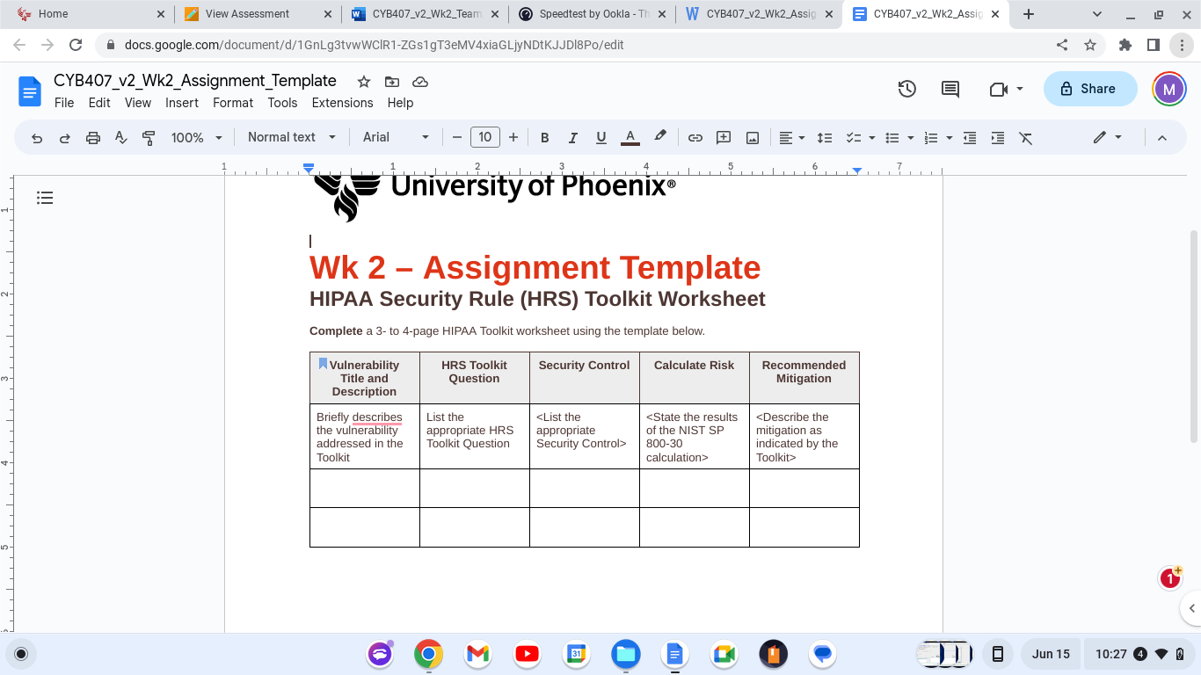Star the document as favorite
Image resolution: width=1201 pixels, height=675 pixels.
[364, 81]
